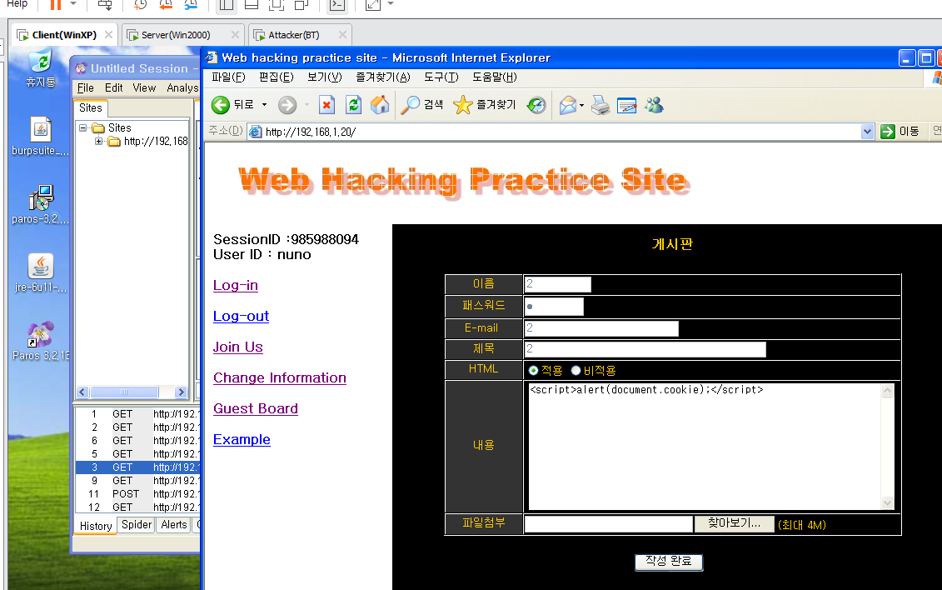The width and height of the screenshot is (942, 590).
Task: Select the Paros History tab
Action: [x=96, y=526]
